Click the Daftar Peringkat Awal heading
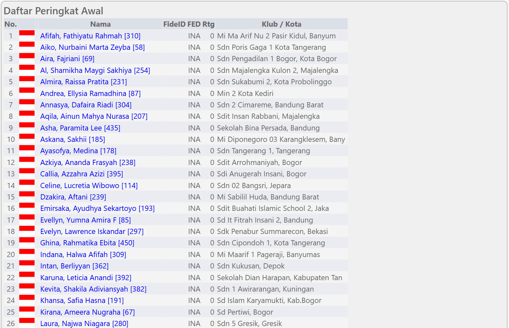 point(53,11)
